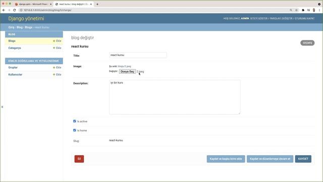Click Oturumu Kapat to log out
This screenshot has height=182, width=323.
coord(305,18)
